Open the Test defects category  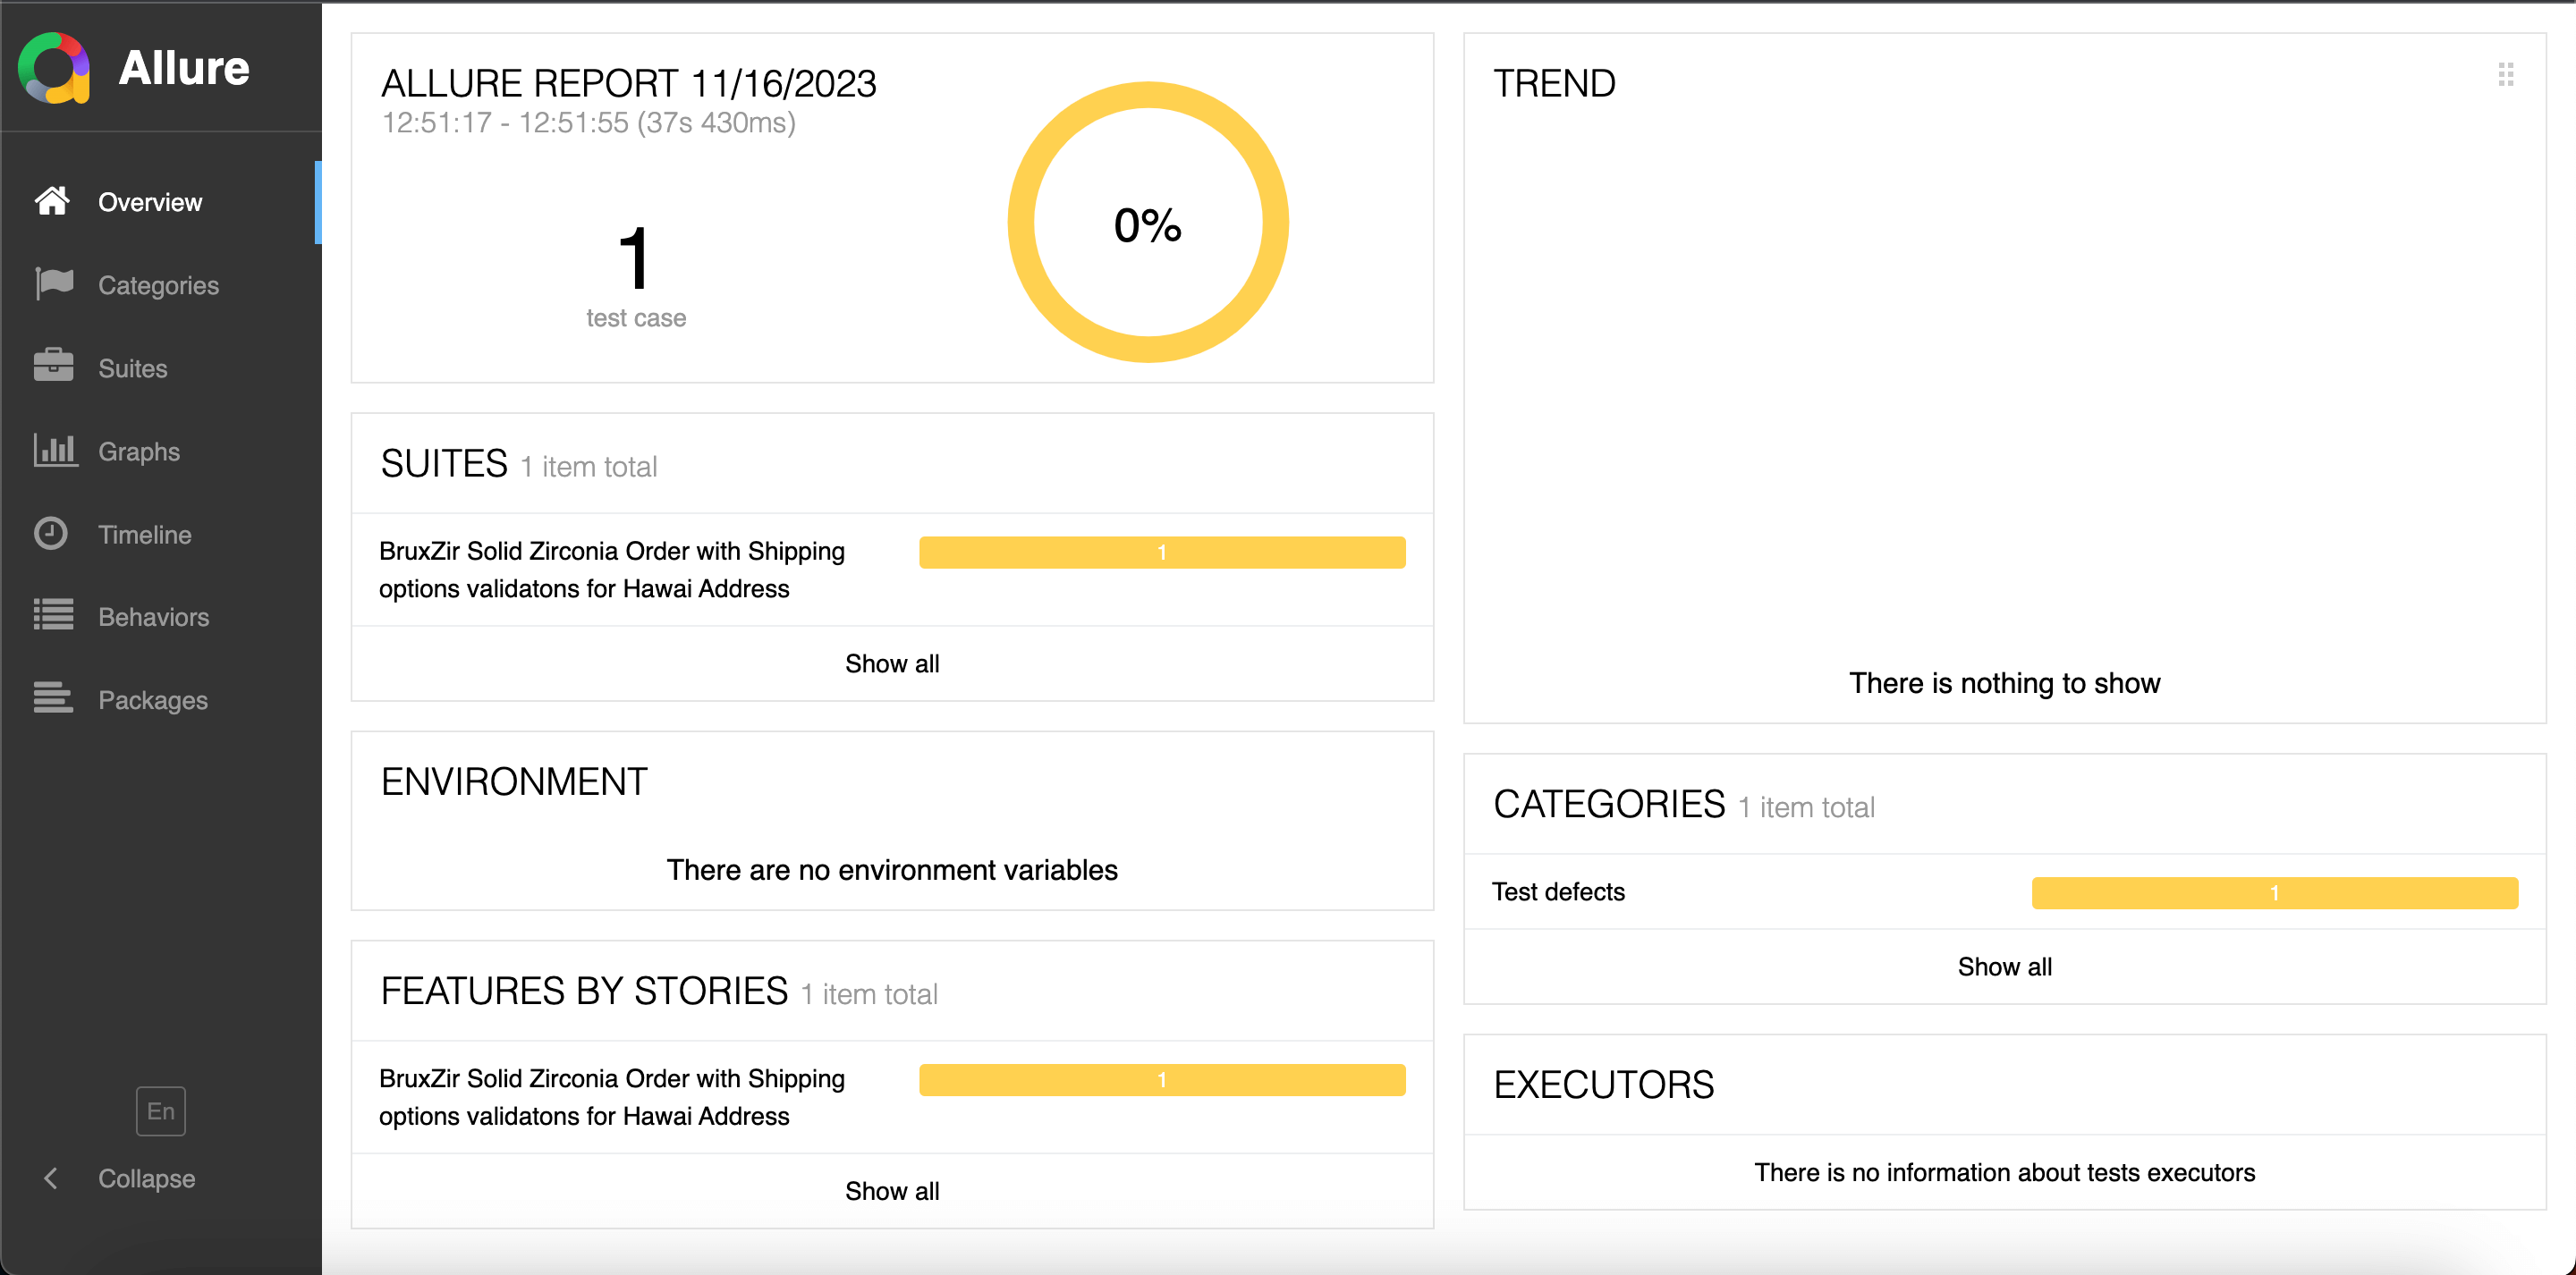(1558, 892)
